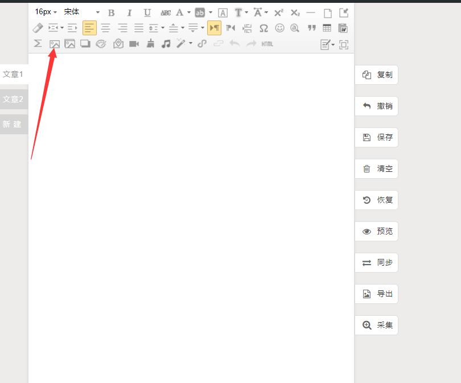The width and height of the screenshot is (461, 383).
Task: Toggle strikethrough ABC formatting
Action: [x=166, y=13]
